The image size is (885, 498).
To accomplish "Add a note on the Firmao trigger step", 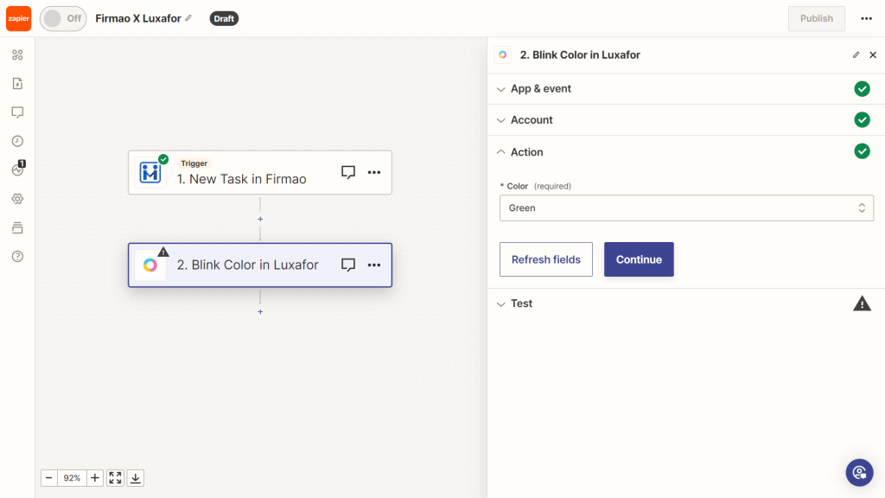I will point(348,172).
